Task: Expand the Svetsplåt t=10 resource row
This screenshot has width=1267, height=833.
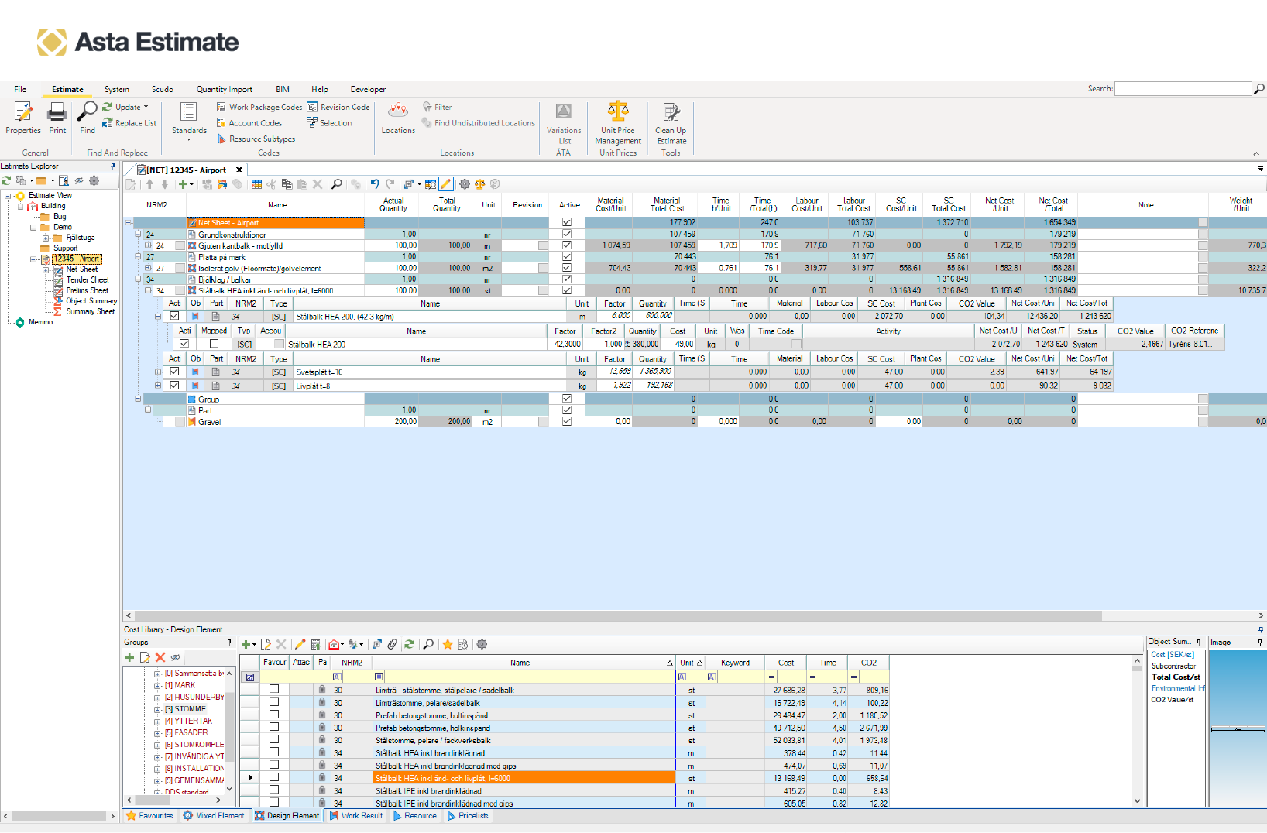Action: coord(158,372)
